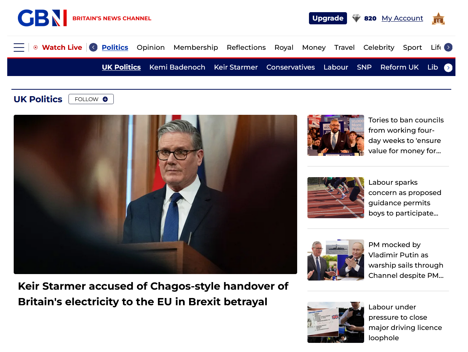Click the Upgrade button
This screenshot has height=352, width=468.
(328, 18)
